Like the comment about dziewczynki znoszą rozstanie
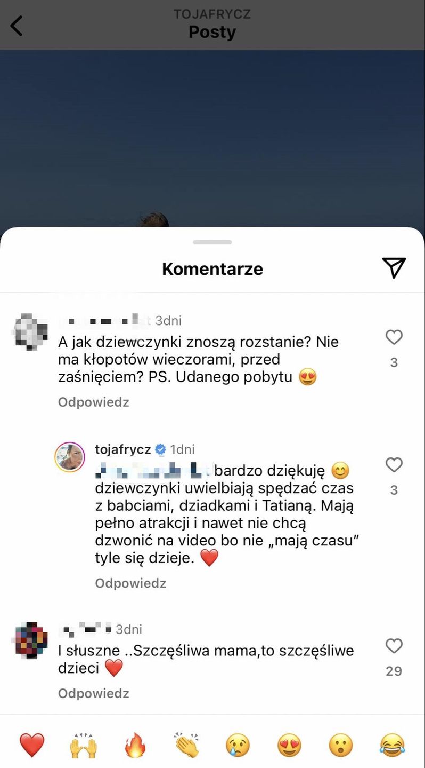Image resolution: width=425 pixels, height=768 pixels. pos(394,337)
